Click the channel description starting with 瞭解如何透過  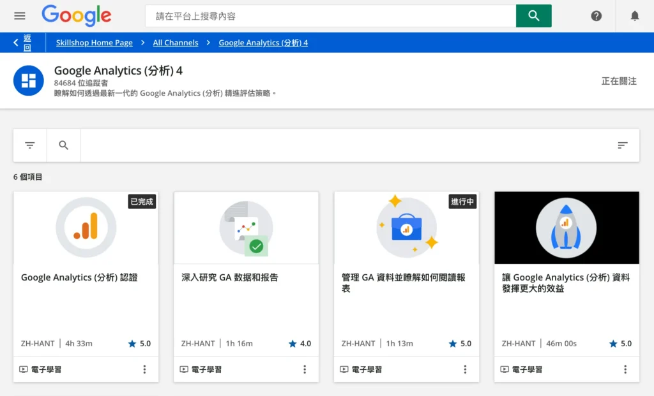tap(164, 93)
